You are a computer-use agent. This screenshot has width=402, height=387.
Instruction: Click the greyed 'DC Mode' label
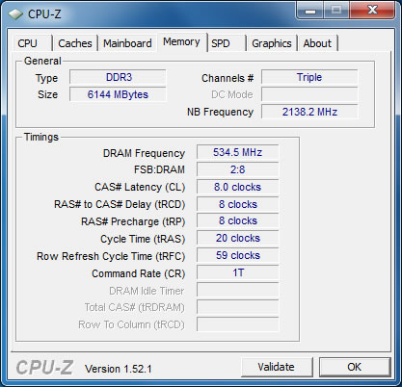click(232, 94)
